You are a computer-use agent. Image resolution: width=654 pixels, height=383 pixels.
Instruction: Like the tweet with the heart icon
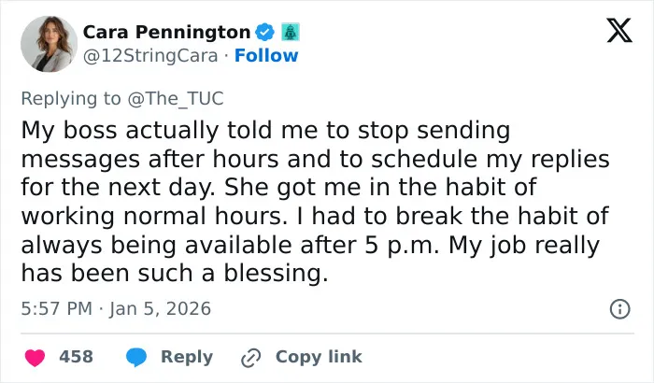click(x=36, y=357)
